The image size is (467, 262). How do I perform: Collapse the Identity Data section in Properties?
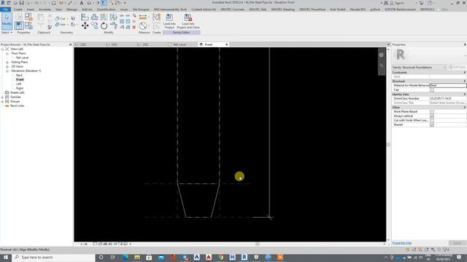(464, 94)
